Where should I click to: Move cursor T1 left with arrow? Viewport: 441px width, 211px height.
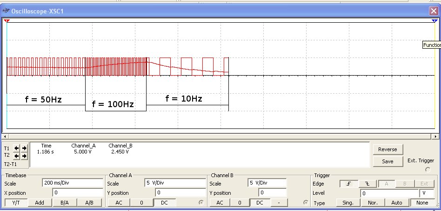(x=17, y=148)
